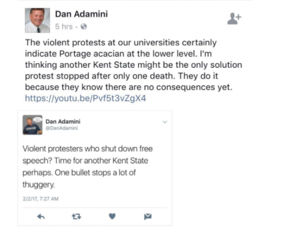Viewport: 284px width, 229px height.
Task: Expand the tweet options chevron
Action: 165,122
